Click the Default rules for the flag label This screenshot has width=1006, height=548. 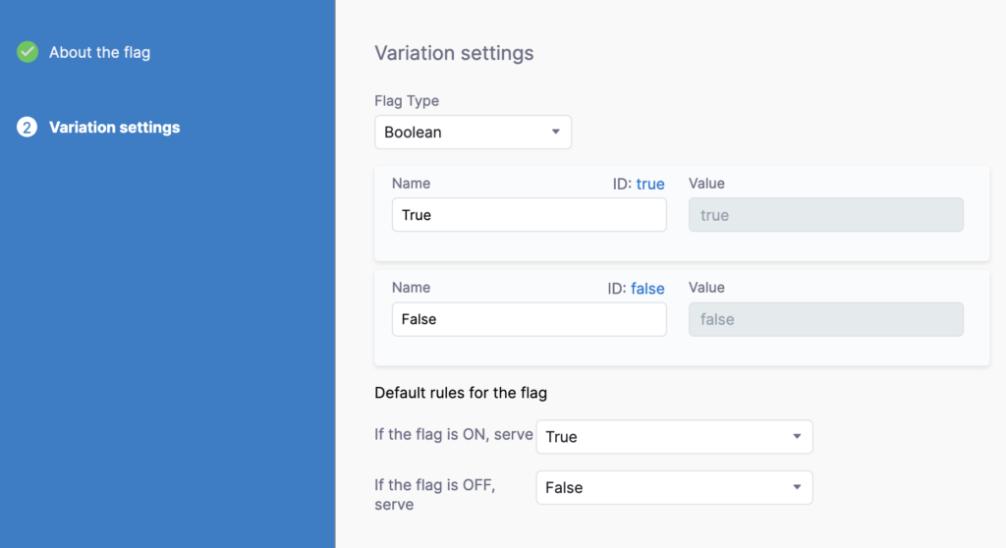point(461,393)
